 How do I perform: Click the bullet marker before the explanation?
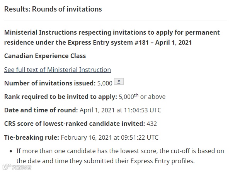click(x=10, y=151)
